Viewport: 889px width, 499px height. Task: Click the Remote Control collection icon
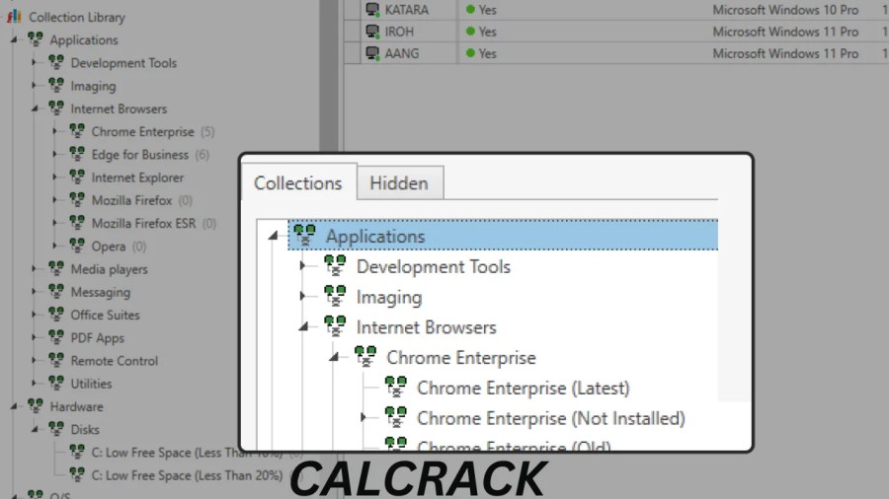(x=56, y=360)
